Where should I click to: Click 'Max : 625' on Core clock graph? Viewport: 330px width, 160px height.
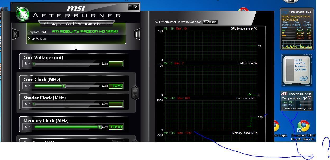pos(184,98)
